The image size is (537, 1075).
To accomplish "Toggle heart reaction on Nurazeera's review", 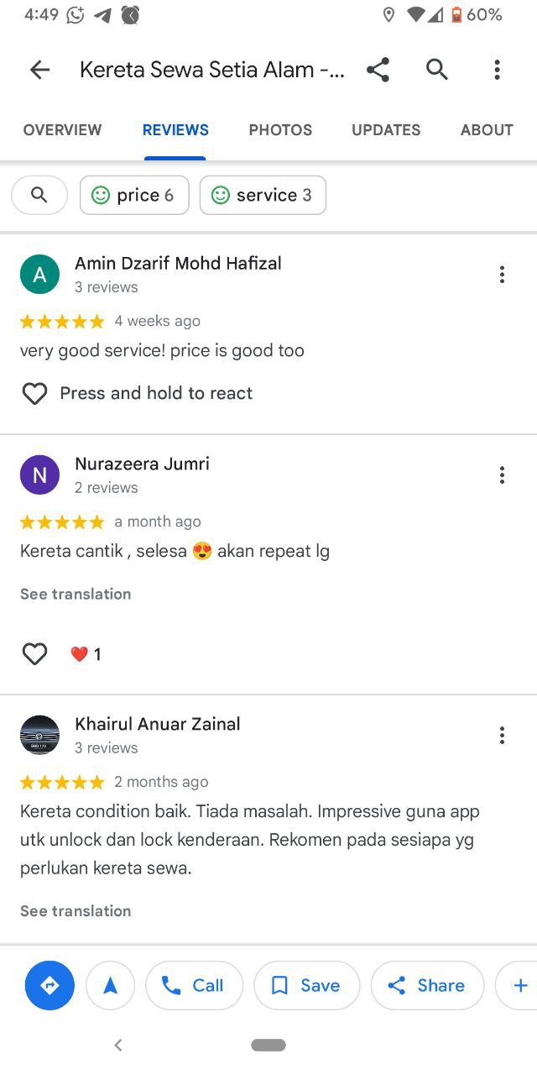I will point(34,653).
